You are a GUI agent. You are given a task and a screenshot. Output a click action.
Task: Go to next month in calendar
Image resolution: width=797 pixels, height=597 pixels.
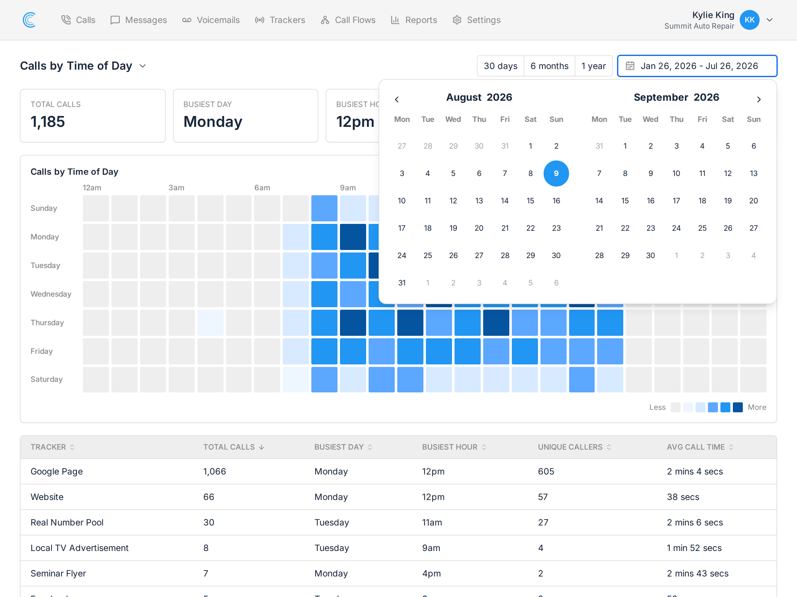[x=759, y=99]
